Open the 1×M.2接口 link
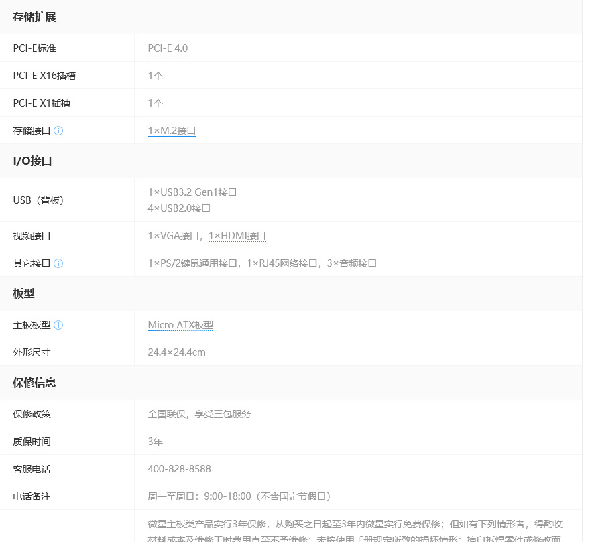The image size is (590, 542). point(172,131)
